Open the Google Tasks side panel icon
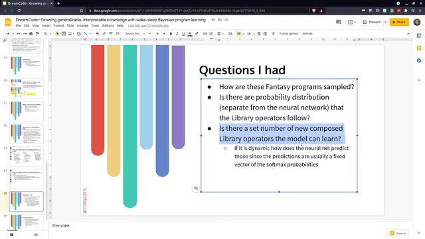Image resolution: width=425 pixels, height=239 pixels. (x=419, y=60)
